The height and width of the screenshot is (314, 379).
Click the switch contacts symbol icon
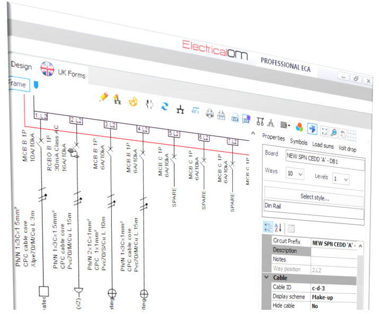pyautogui.click(x=149, y=104)
